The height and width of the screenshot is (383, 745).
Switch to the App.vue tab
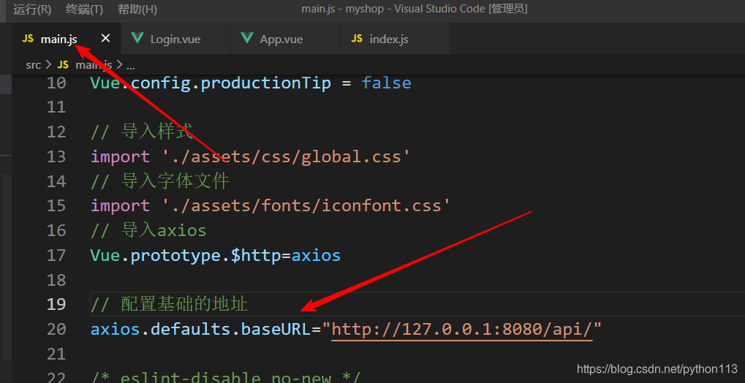286,39
